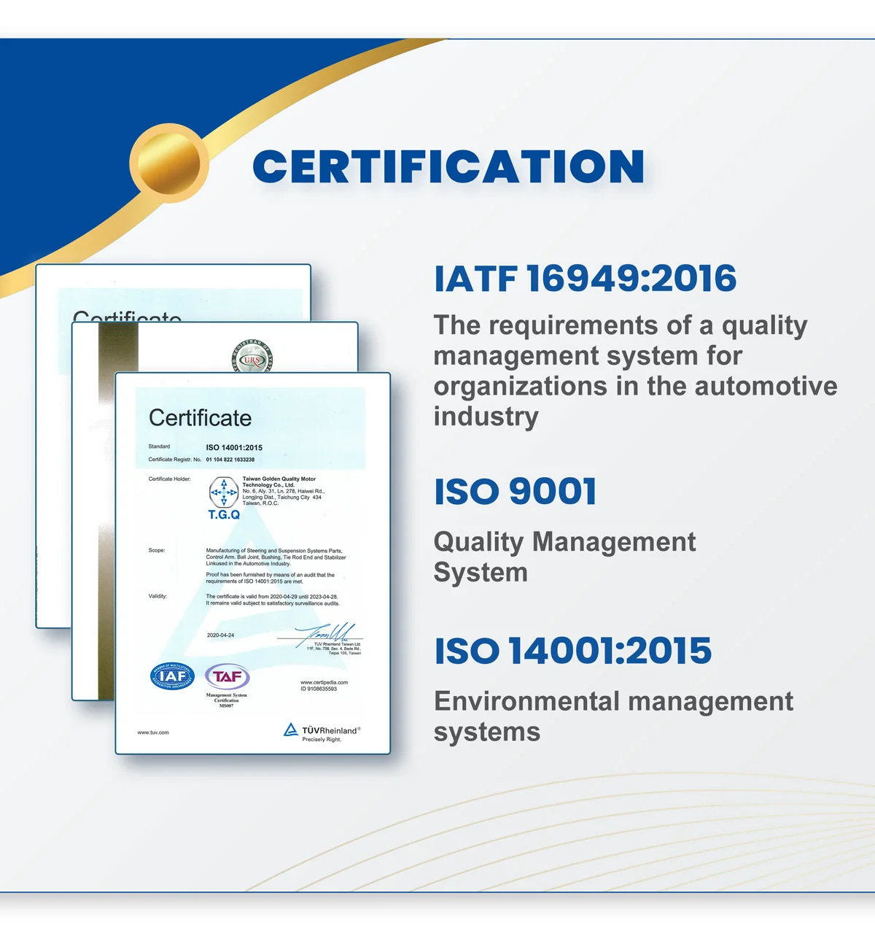The width and height of the screenshot is (875, 936).
Task: Click the T.G.Q company logo
Action: tap(224, 498)
